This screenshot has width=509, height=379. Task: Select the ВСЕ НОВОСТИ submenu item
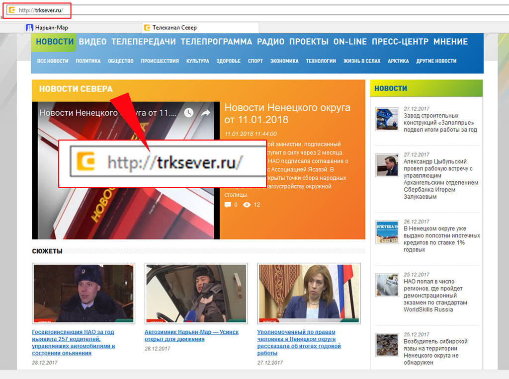(53, 61)
